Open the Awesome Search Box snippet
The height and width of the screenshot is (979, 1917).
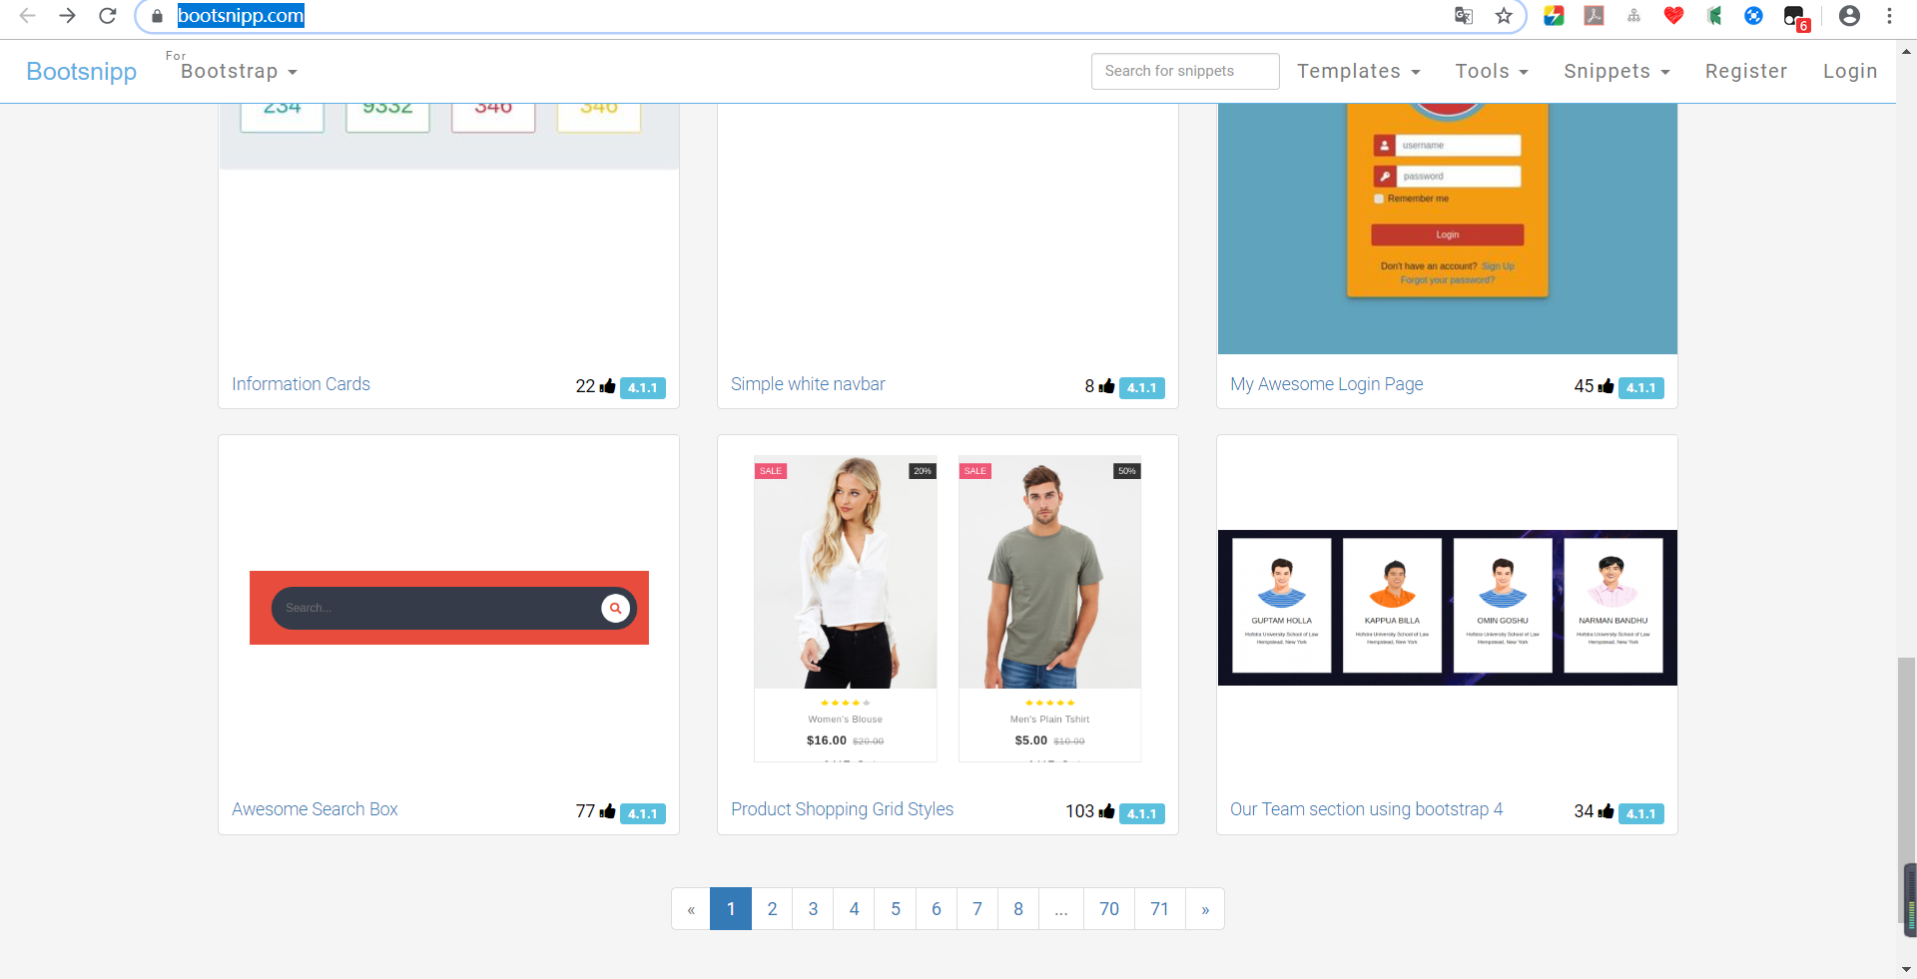tap(315, 809)
